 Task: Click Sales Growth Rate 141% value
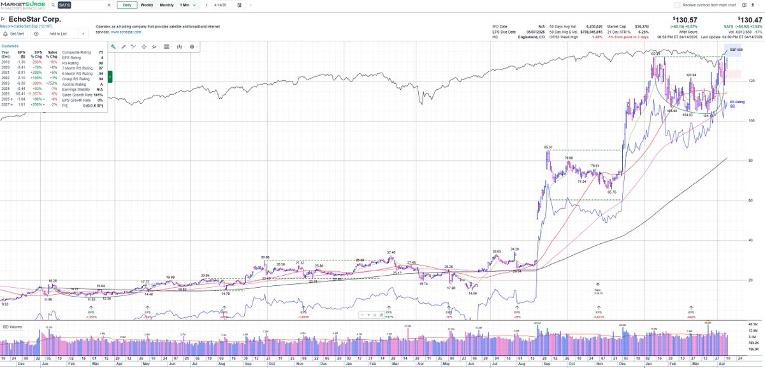click(x=98, y=95)
